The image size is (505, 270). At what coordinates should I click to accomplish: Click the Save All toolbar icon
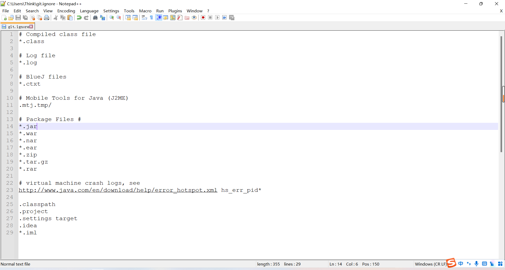coord(25,18)
